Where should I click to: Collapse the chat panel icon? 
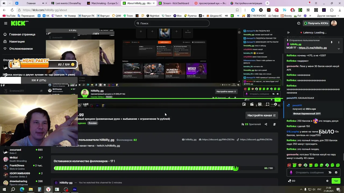click(x=288, y=32)
